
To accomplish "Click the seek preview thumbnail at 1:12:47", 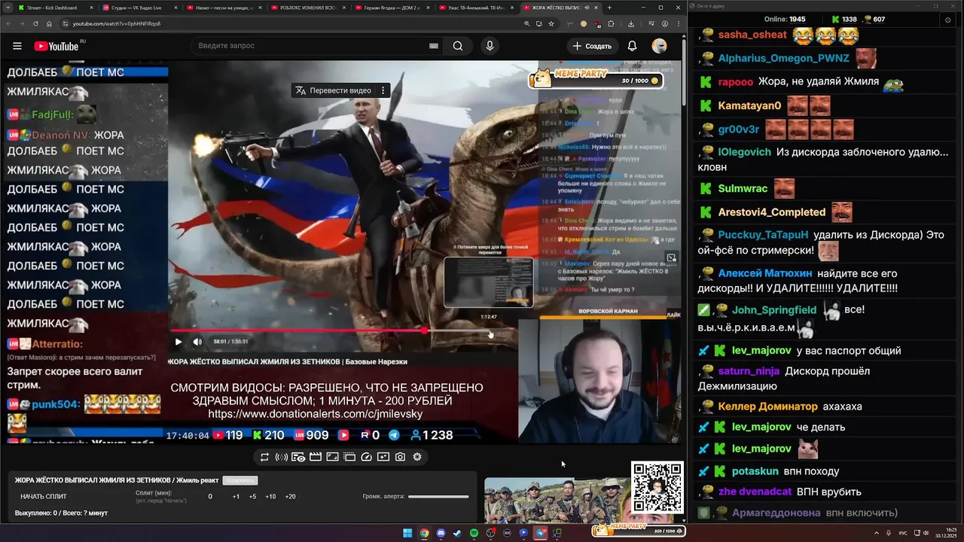I will click(488, 282).
